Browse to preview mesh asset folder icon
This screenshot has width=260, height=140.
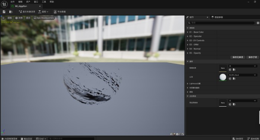(234, 104)
